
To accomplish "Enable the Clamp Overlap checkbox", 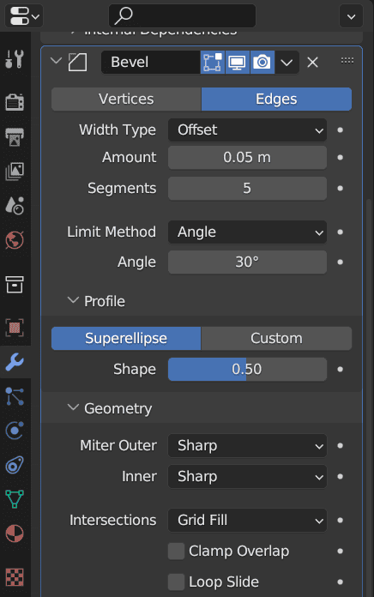I will (176, 551).
